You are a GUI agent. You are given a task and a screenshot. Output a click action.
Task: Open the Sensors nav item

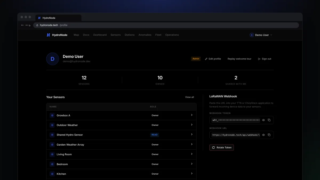click(115, 35)
